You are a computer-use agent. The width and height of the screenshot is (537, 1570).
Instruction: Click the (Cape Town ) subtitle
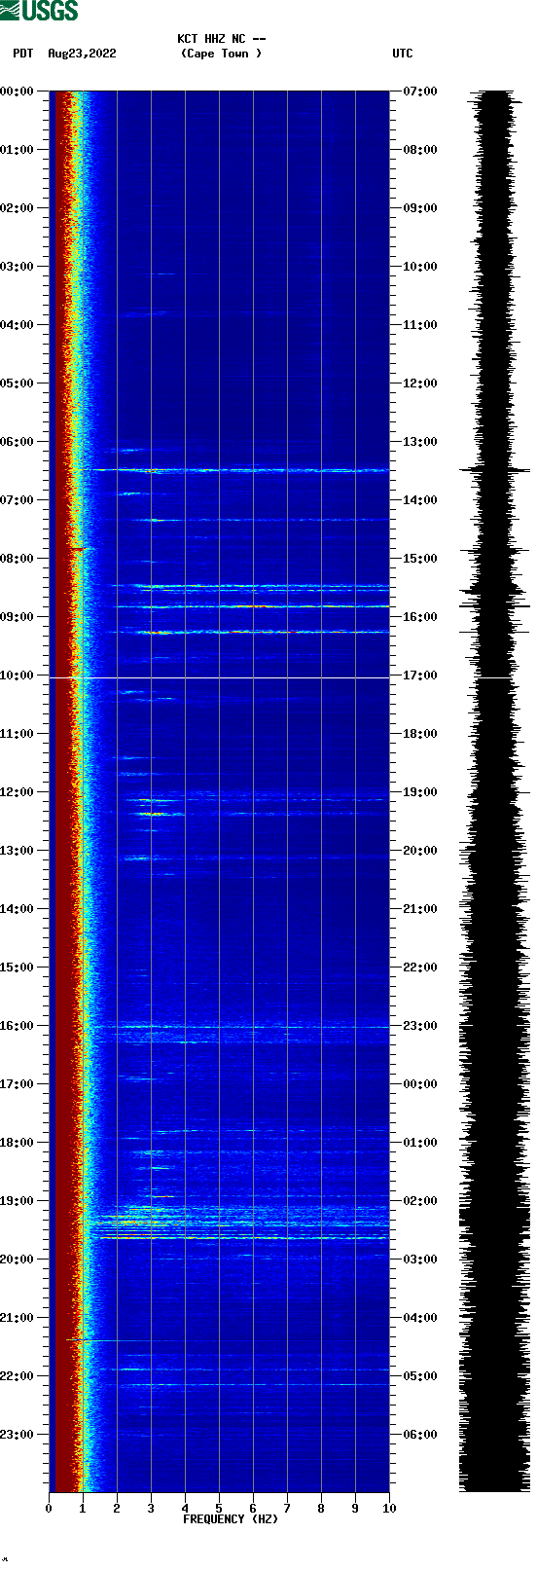point(222,54)
